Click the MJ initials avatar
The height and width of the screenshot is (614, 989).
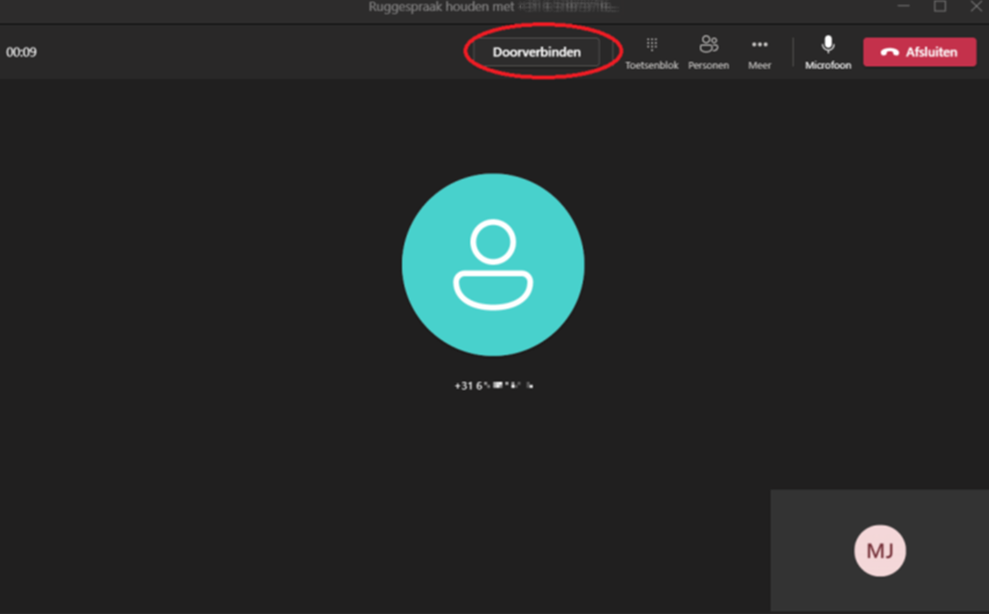pyautogui.click(x=880, y=550)
